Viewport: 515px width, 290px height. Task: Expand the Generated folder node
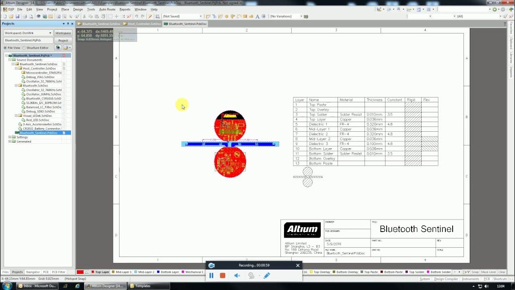pyautogui.click(x=10, y=142)
